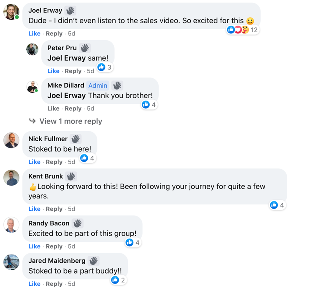Open Mike Dillard's Admin badge
The width and height of the screenshot is (309, 289).
(98, 85)
